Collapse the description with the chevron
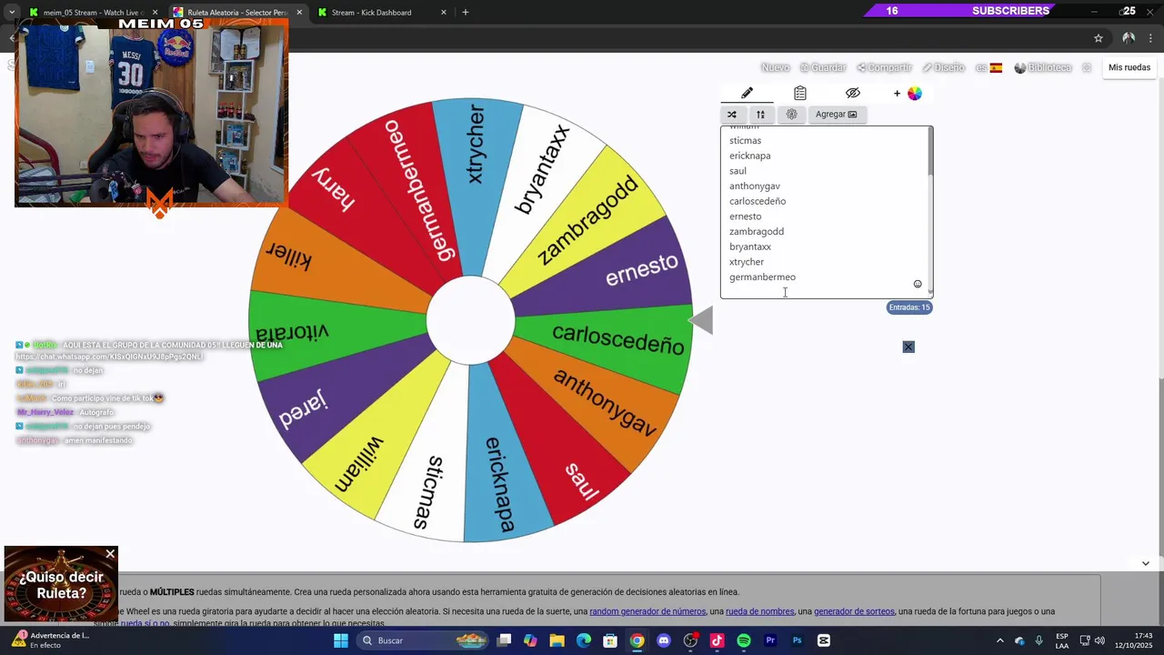Screen dimensions: 1164x655 1145,563
